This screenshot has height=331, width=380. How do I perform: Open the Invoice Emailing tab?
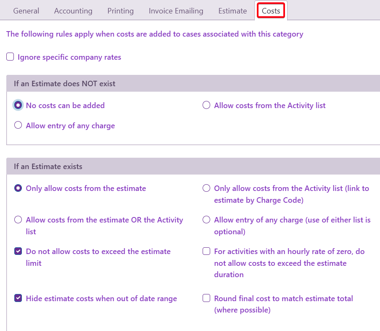pos(176,11)
